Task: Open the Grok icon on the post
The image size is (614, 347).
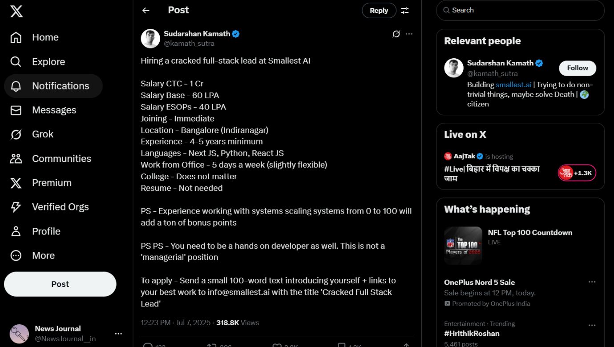Action: tap(396, 34)
